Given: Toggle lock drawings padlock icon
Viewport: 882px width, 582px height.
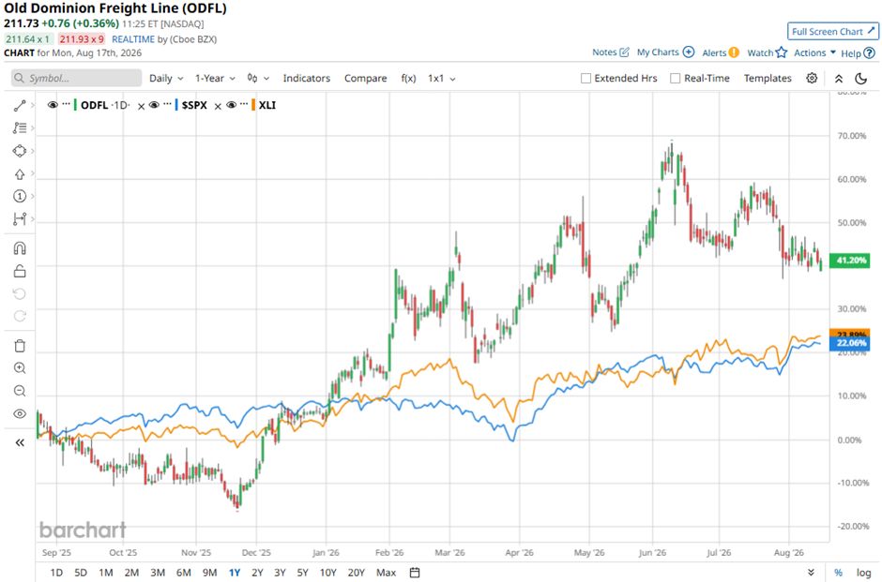Looking at the screenshot, I should click(x=20, y=272).
